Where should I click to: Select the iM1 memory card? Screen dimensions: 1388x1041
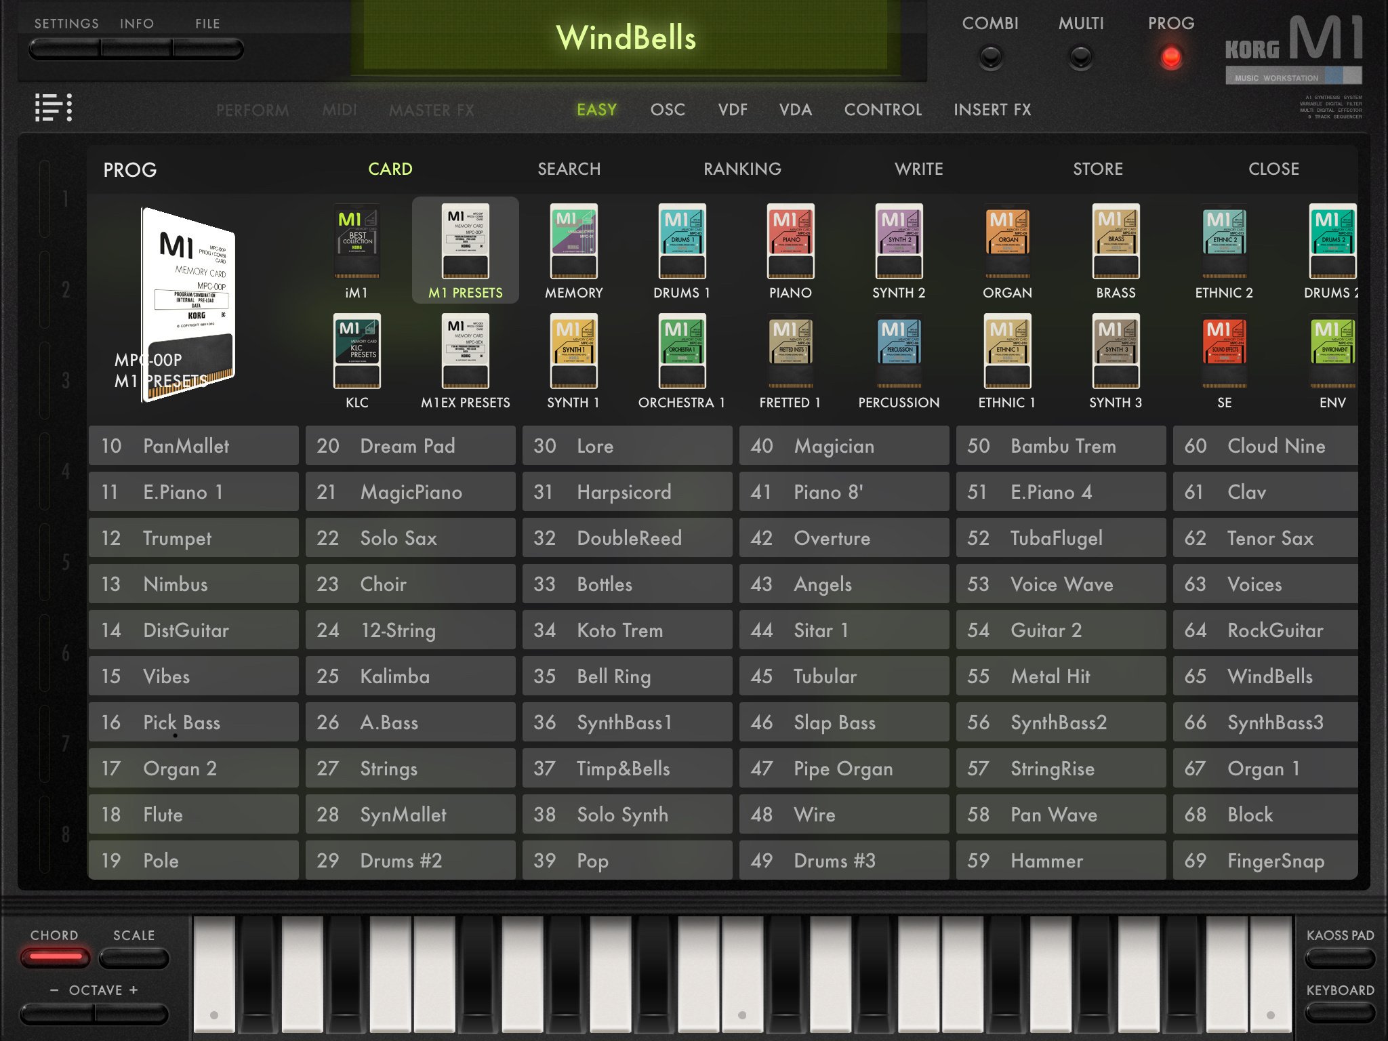point(356,251)
